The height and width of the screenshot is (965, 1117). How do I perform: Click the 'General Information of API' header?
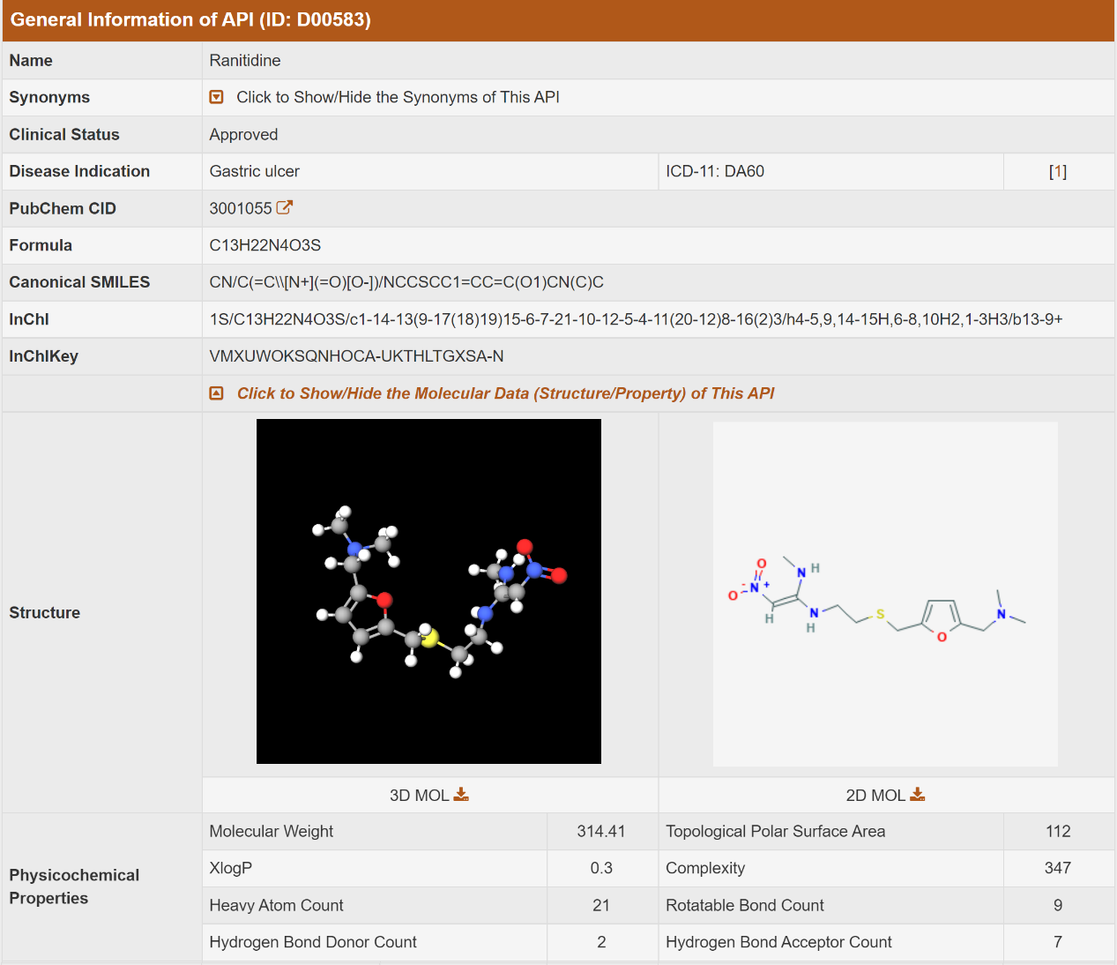190,19
